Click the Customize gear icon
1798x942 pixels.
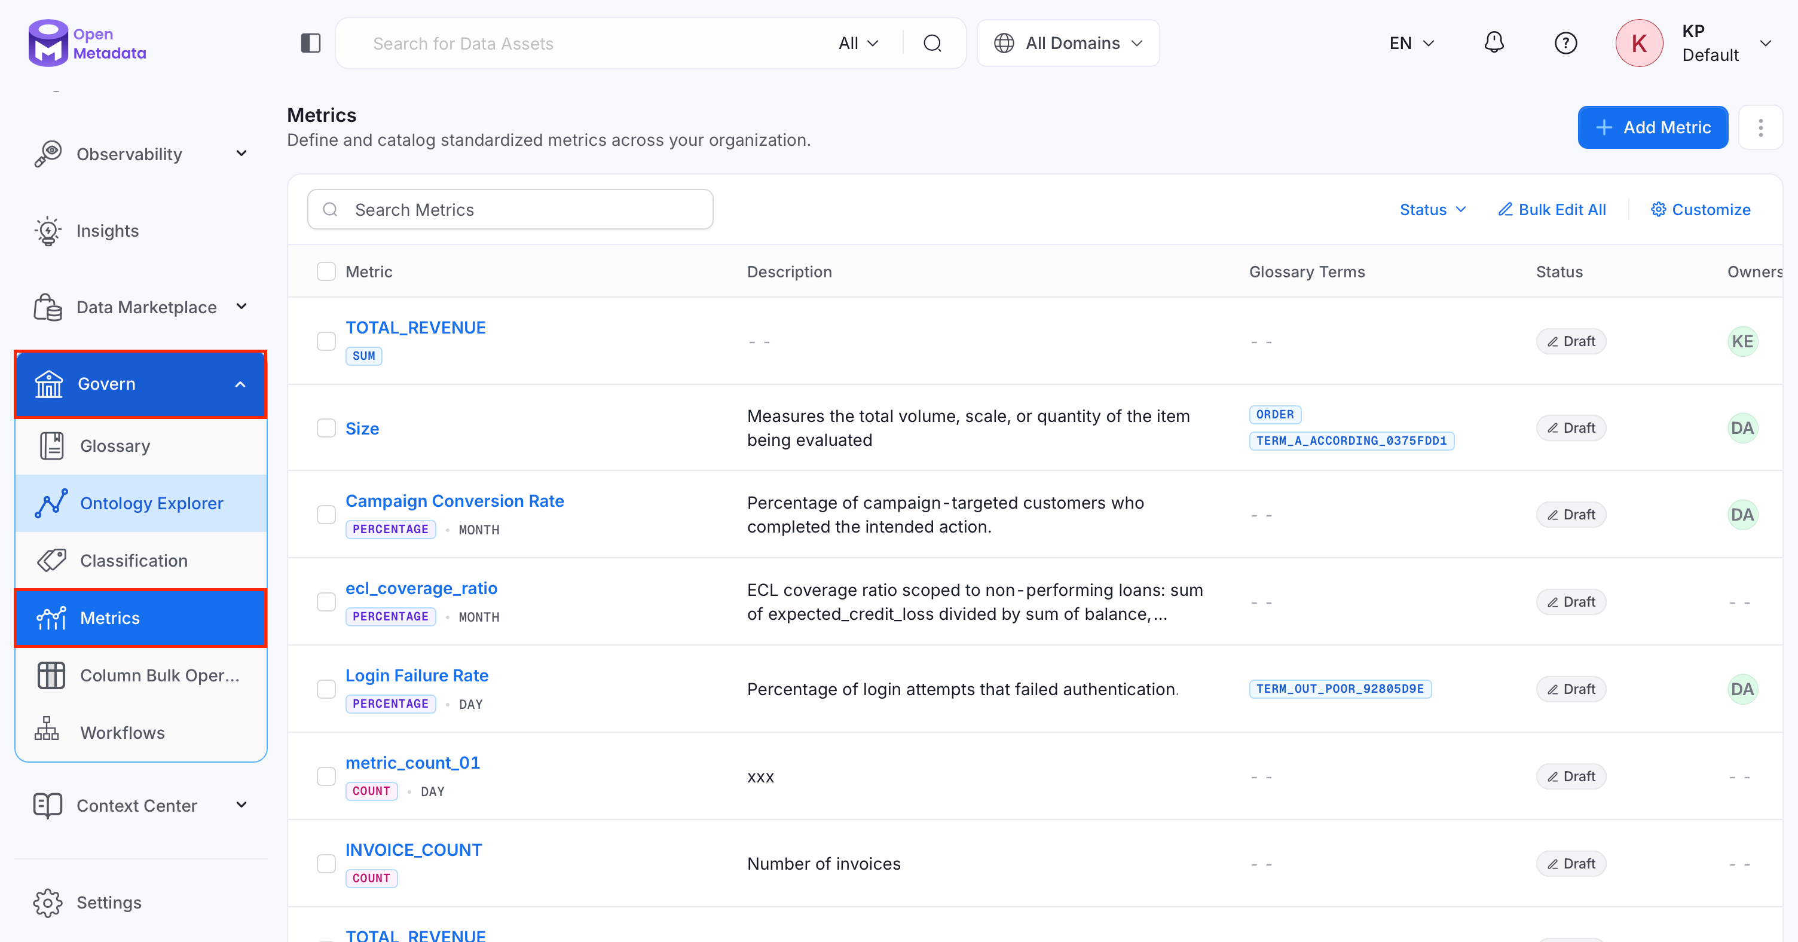(x=1658, y=209)
